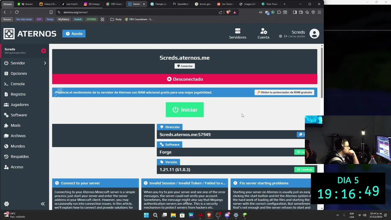
Task: Open header settings gear beside Cerrar sesión
Action: [x=280, y=36]
